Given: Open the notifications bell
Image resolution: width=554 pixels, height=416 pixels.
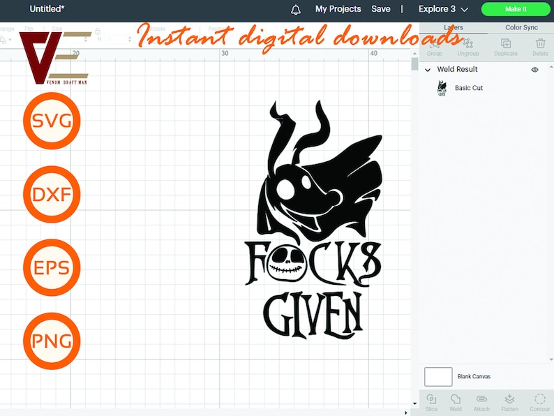Looking at the screenshot, I should [x=296, y=10].
